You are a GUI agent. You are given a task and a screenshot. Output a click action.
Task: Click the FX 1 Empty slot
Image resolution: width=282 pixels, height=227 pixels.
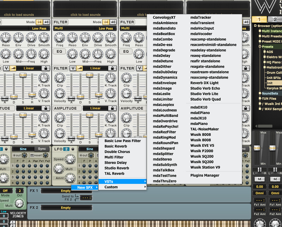[x=66, y=191]
